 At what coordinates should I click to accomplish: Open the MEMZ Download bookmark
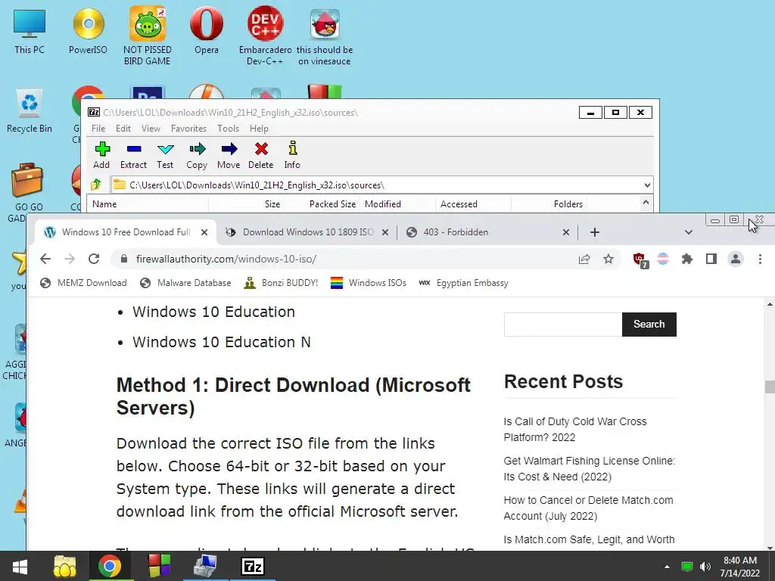click(x=83, y=283)
